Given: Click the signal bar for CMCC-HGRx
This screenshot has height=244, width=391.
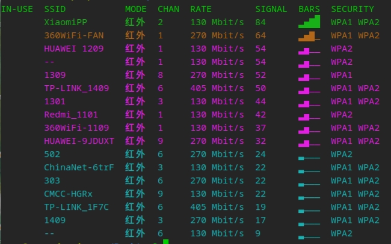Looking at the screenshot, I should coord(309,198).
